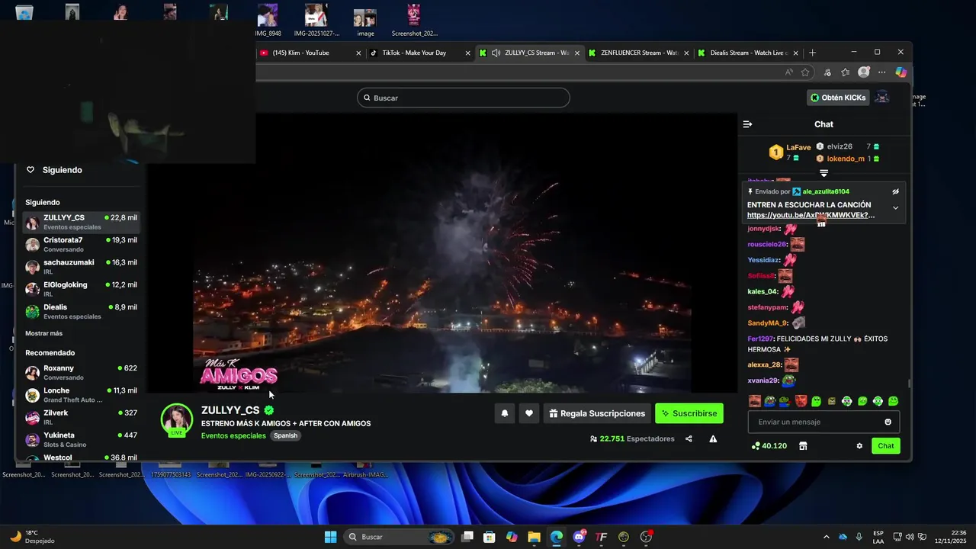Screen dimensions: 976x549
Task: Click the Obtén KICKs button
Action: point(838,98)
